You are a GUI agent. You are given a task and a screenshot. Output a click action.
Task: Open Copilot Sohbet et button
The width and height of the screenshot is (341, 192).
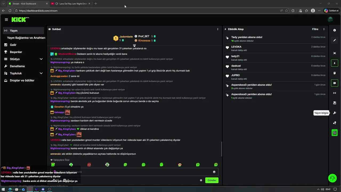coord(331,11)
